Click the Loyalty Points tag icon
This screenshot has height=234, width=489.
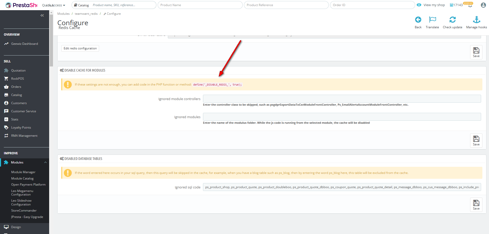tap(6, 128)
